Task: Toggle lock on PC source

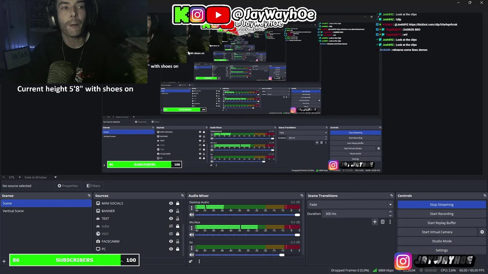Action: [x=177, y=249]
